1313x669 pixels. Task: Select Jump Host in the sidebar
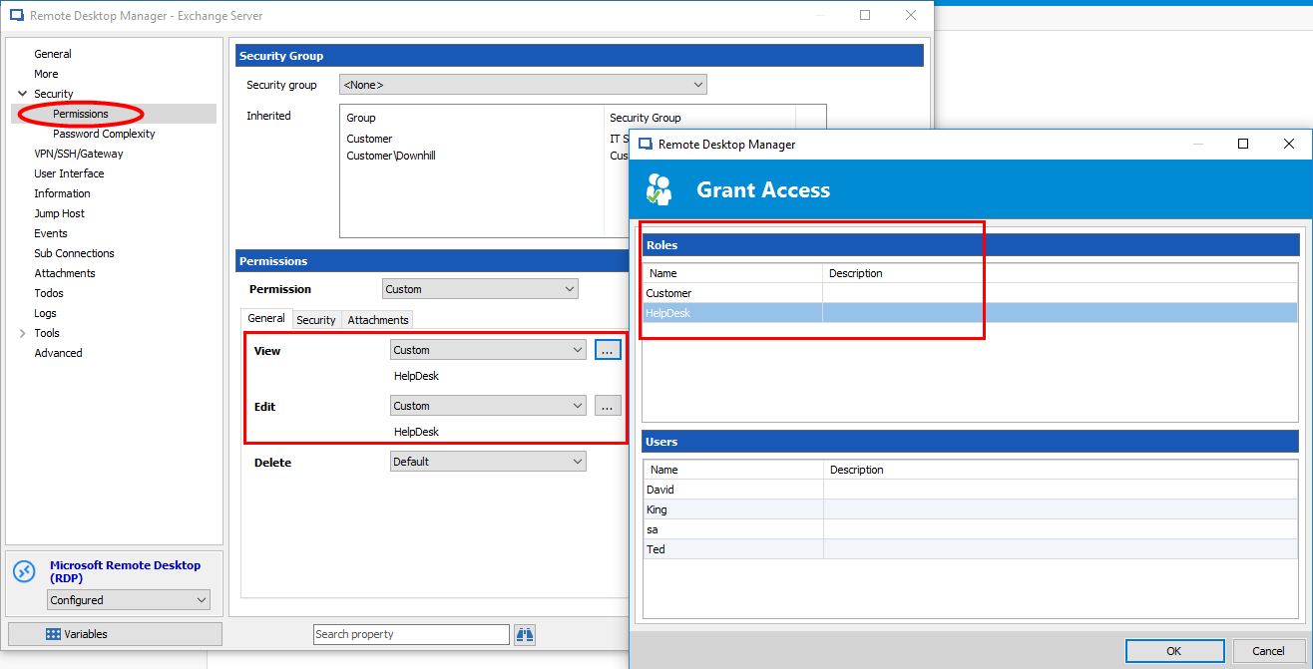tap(59, 213)
